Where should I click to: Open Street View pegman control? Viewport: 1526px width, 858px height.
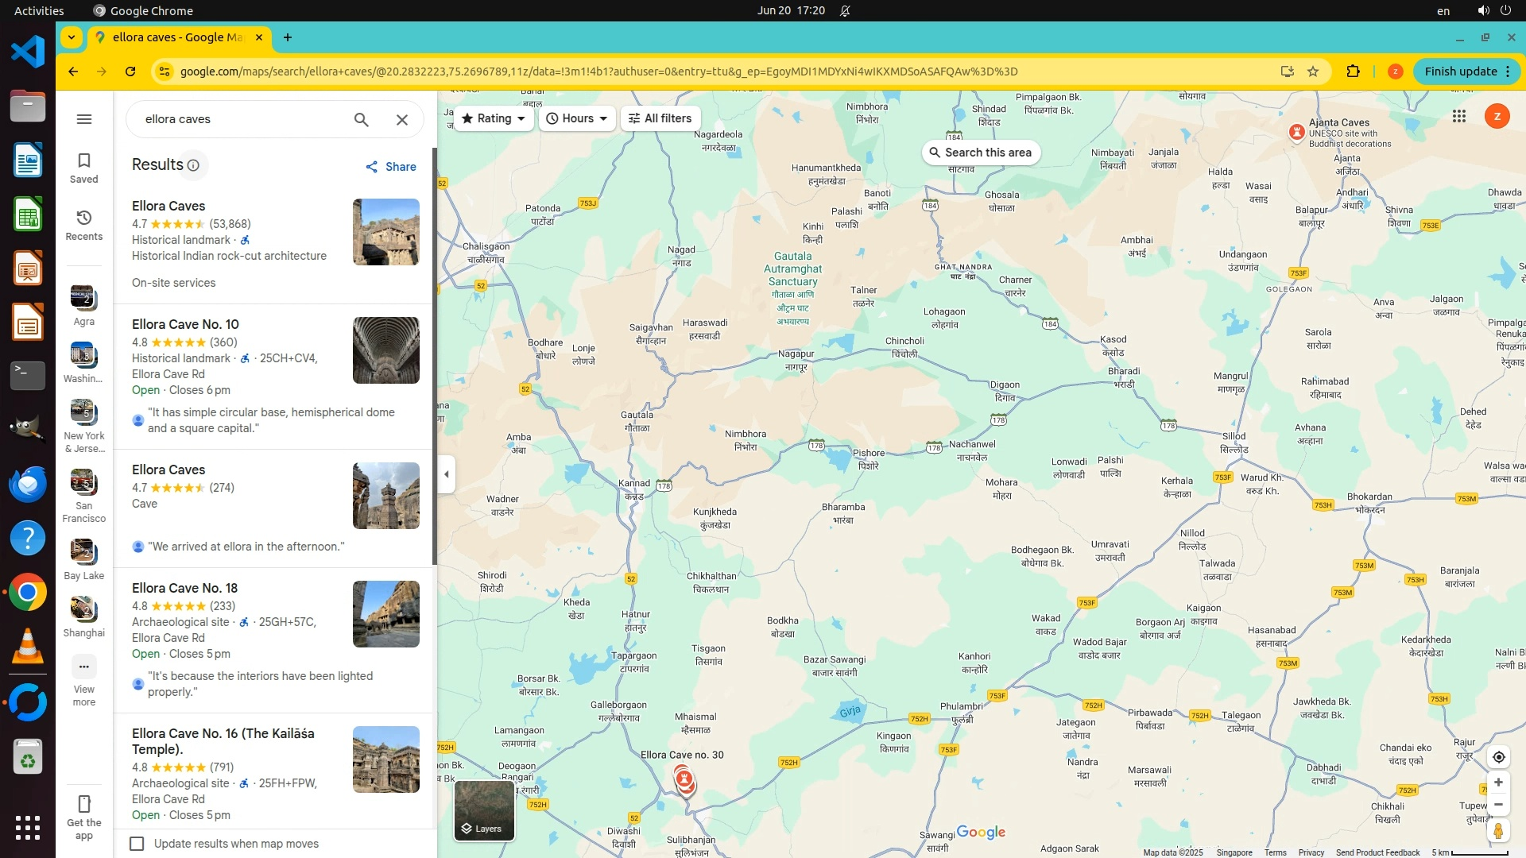pos(1498,831)
